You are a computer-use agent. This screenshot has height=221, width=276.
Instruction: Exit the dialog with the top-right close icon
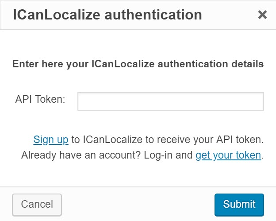[x=262, y=15]
